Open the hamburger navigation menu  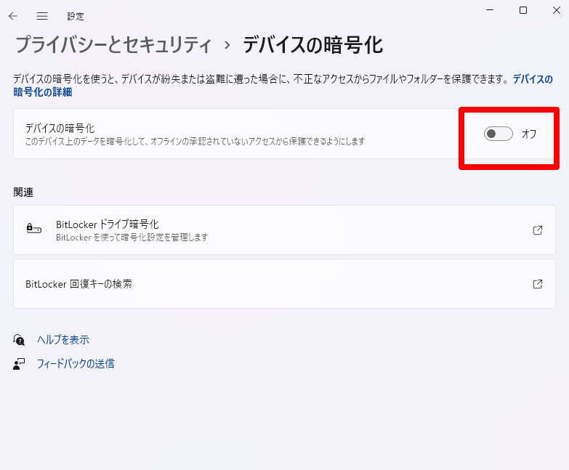pyautogui.click(x=42, y=16)
